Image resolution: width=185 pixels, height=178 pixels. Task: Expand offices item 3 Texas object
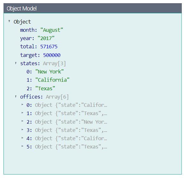22,129
